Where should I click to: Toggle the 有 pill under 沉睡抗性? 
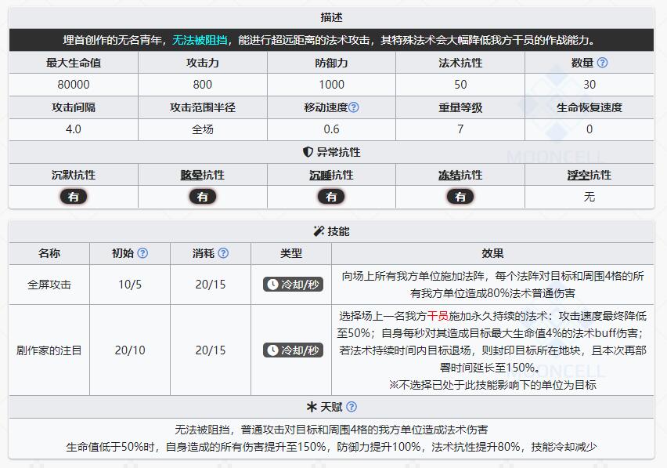332,197
